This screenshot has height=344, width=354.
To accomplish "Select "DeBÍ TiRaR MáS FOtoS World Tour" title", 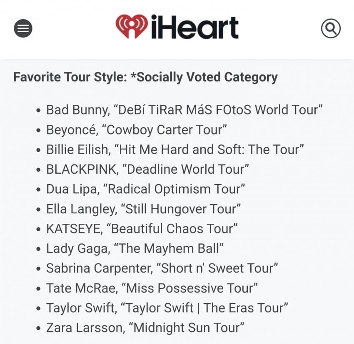I will point(220,110).
